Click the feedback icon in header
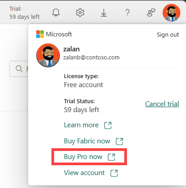The height and width of the screenshot is (188, 186). (151, 13)
